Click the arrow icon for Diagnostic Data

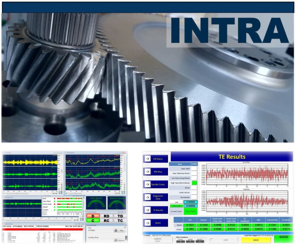[x=147, y=197]
